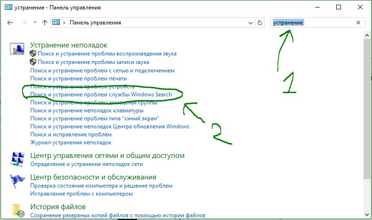
Task: Open Центр безопасности и обслуживания heading
Action: [x=93, y=177]
